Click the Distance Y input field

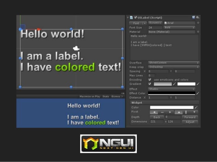[184, 98]
